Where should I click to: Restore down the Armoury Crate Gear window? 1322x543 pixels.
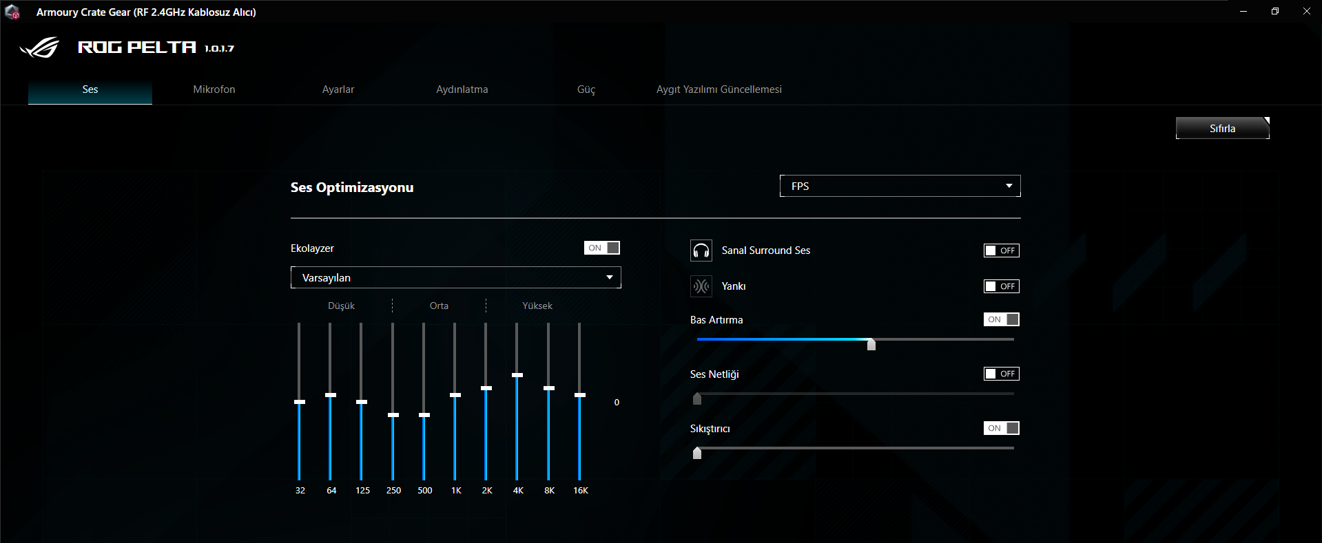[x=1275, y=12]
